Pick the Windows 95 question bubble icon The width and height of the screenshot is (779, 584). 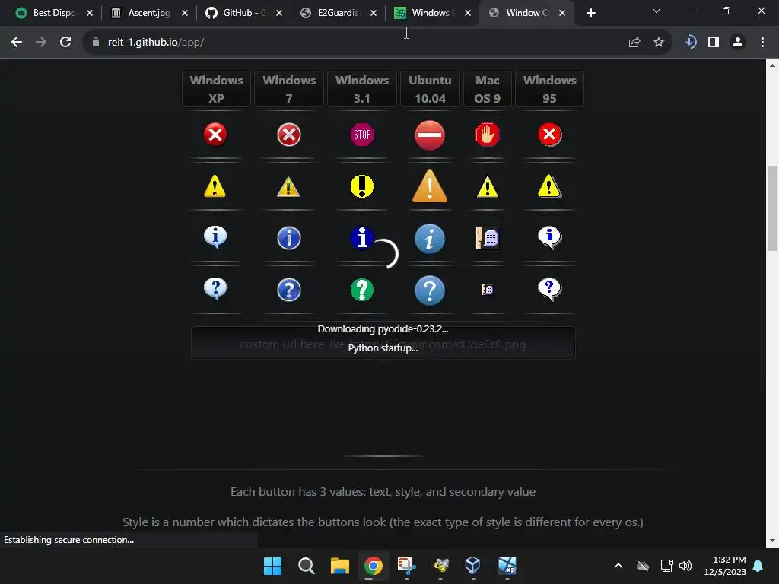pos(549,289)
